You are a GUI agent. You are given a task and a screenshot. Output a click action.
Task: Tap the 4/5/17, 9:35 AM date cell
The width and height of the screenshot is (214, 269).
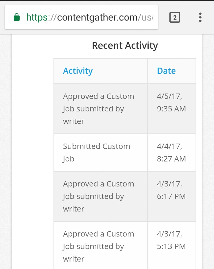(171, 102)
